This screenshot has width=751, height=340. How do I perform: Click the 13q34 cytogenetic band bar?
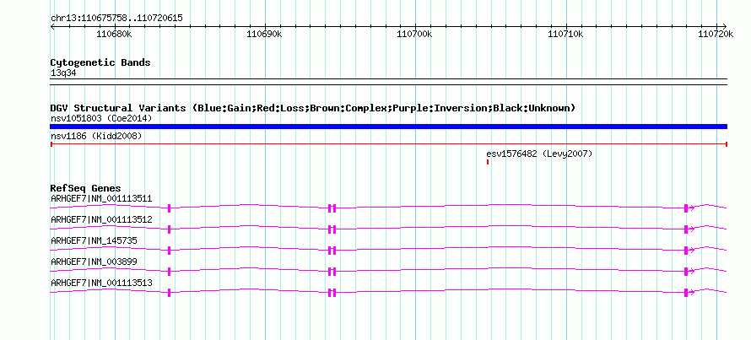coord(388,82)
